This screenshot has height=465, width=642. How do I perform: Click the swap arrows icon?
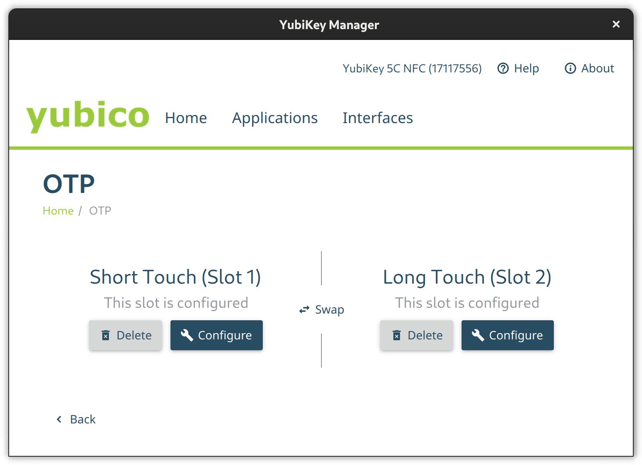(304, 310)
